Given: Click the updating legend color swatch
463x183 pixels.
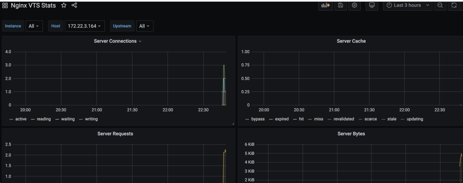Looking at the screenshot, I should click(x=402, y=119).
